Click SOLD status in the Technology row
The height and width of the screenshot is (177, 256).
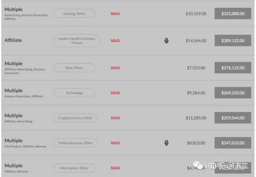115,93
